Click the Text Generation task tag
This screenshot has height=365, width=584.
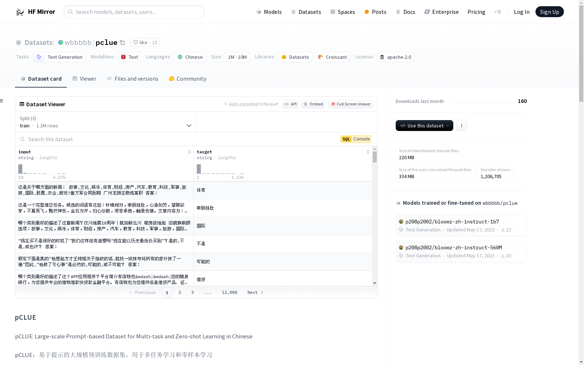(x=59, y=57)
